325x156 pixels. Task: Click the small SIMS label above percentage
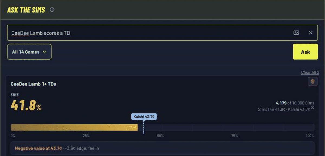tap(15, 95)
